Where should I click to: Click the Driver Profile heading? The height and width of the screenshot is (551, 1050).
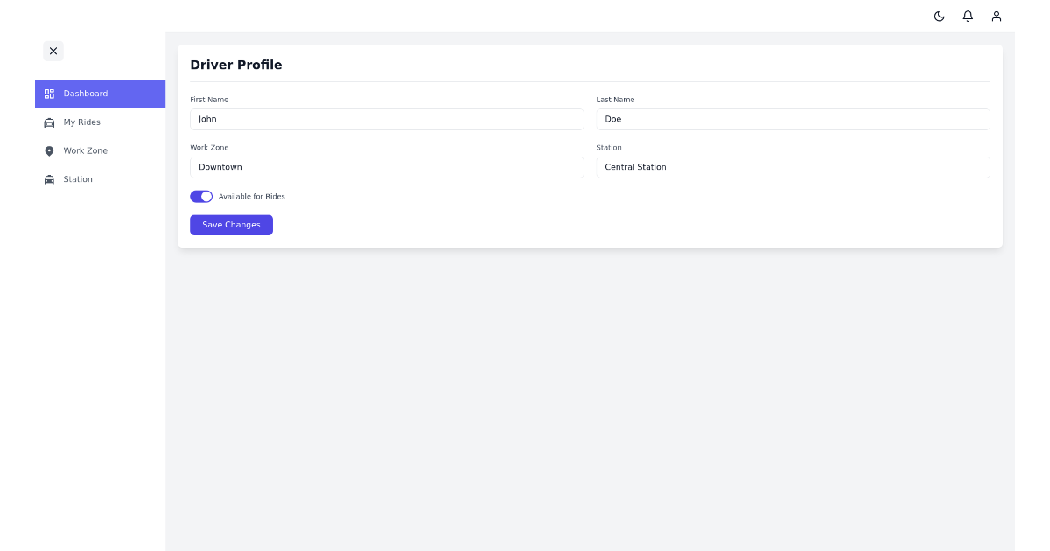236,65
